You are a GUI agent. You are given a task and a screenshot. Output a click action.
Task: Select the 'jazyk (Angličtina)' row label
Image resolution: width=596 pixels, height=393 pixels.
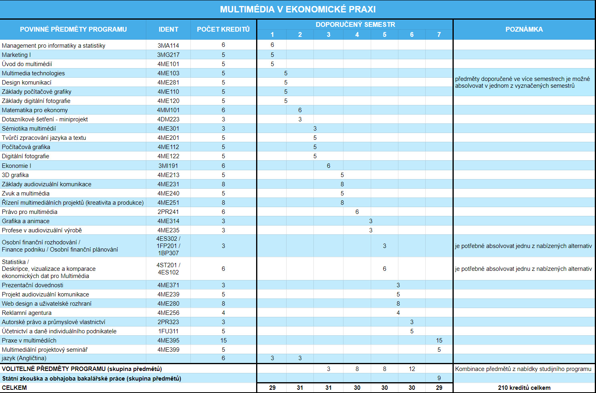click(x=24, y=358)
